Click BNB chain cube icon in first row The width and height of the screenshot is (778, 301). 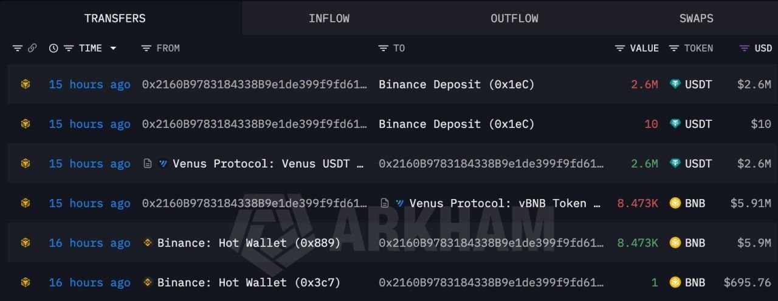(x=25, y=84)
